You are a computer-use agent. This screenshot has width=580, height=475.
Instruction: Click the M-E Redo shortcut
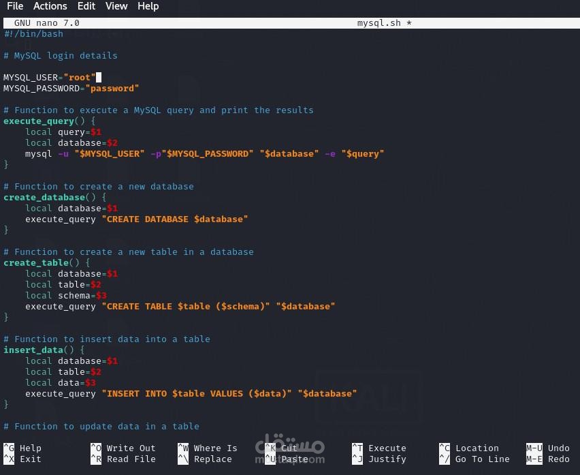(548, 459)
